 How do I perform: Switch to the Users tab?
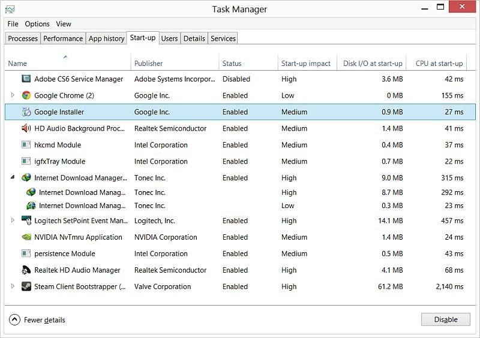169,38
